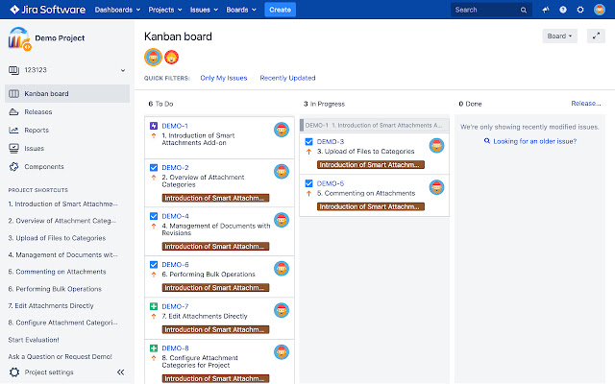Open the administration gear icon in header
The height and width of the screenshot is (384, 615).
[580, 10]
